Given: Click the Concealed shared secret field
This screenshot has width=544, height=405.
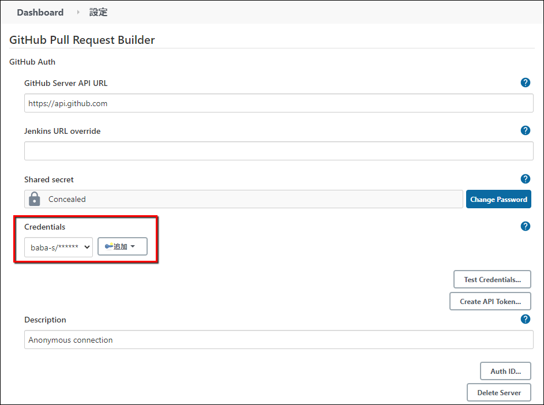Looking at the screenshot, I should point(243,199).
